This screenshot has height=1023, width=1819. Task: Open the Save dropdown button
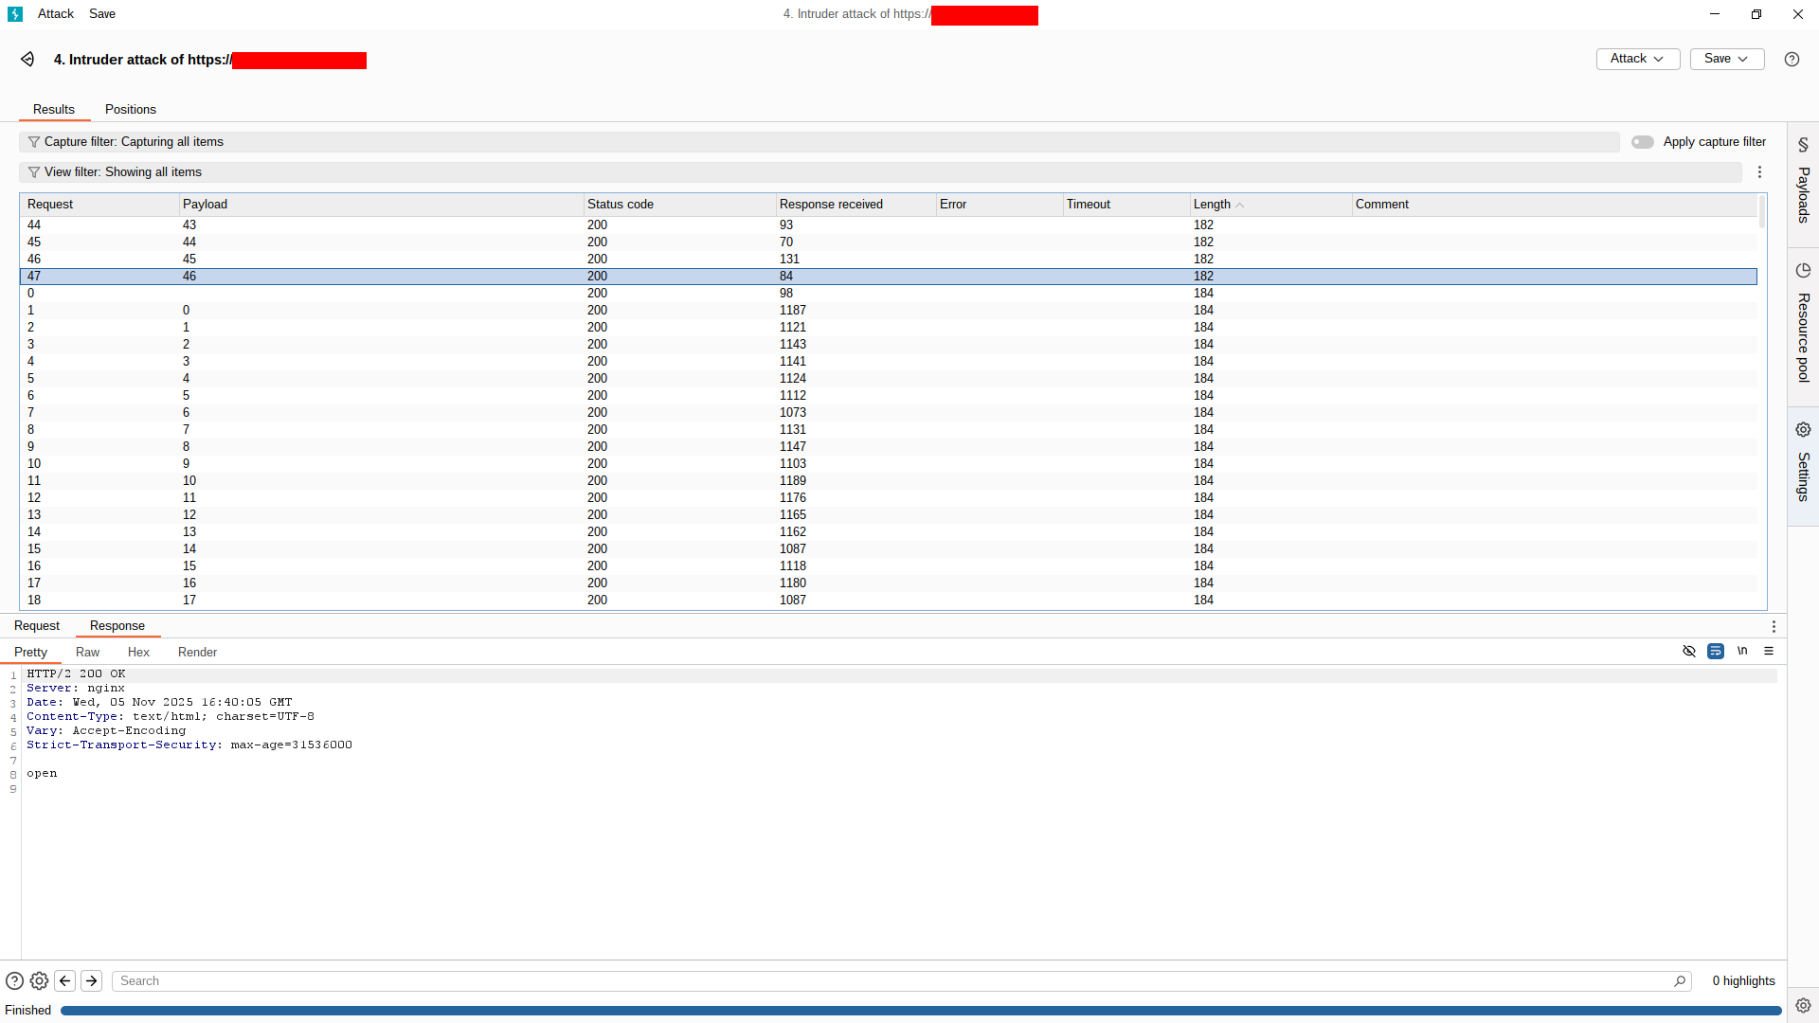pyautogui.click(x=1726, y=58)
